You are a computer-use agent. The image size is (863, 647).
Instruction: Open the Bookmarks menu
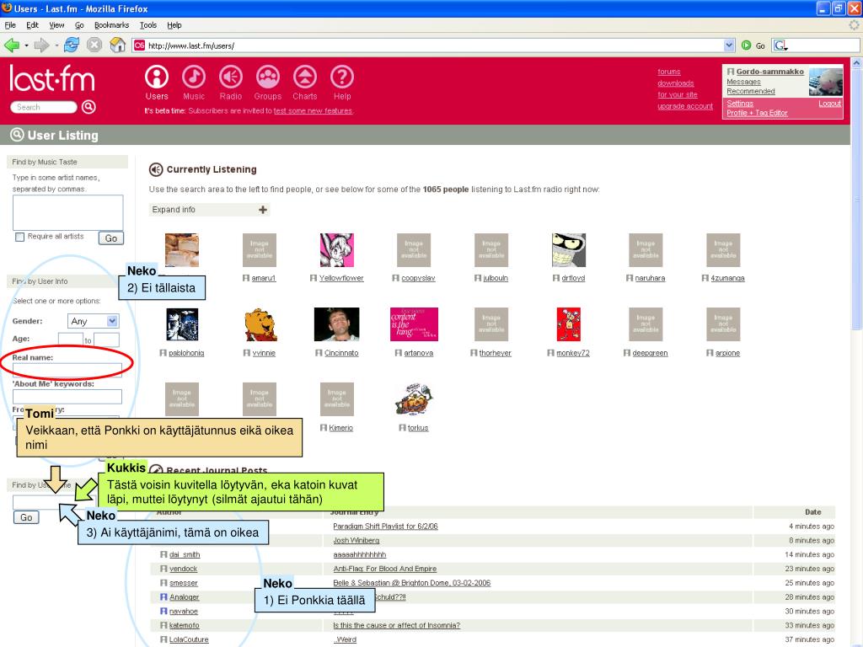tap(112, 25)
